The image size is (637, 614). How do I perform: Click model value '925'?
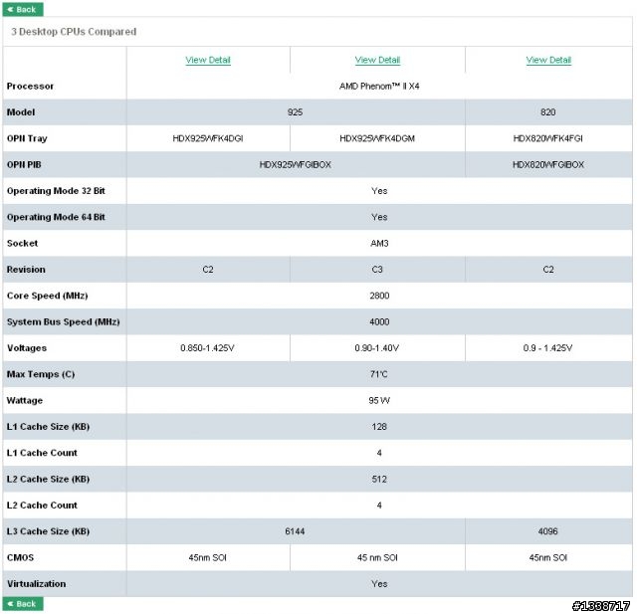(295, 112)
